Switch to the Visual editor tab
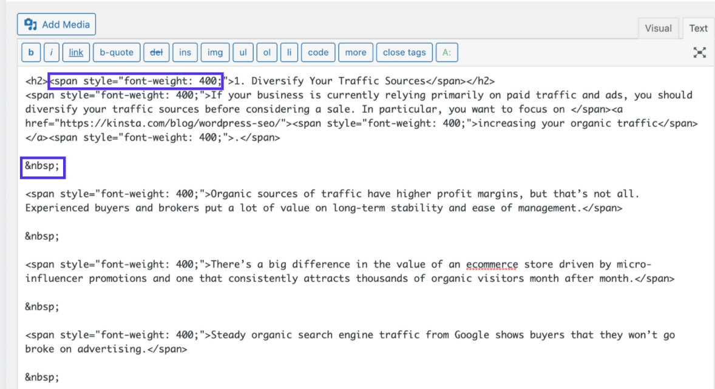Screen dimensions: 715x389 (x=658, y=28)
